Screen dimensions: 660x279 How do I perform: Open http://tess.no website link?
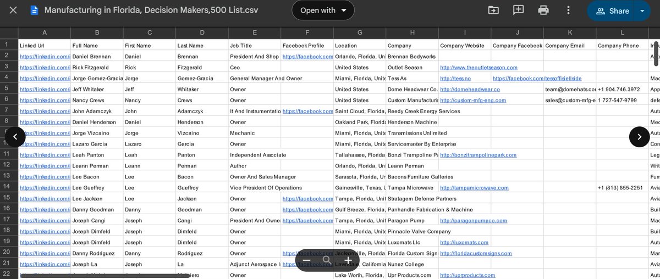point(455,79)
